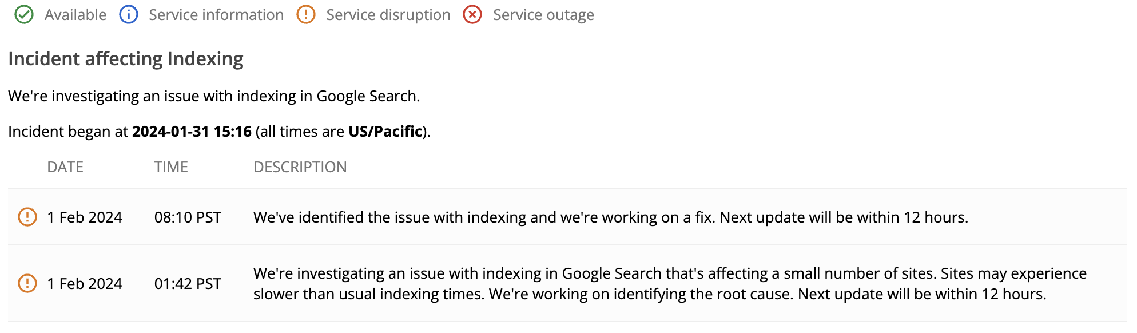This screenshot has height=333, width=1137.
Task: Click the Service information legend label
Action: (216, 15)
